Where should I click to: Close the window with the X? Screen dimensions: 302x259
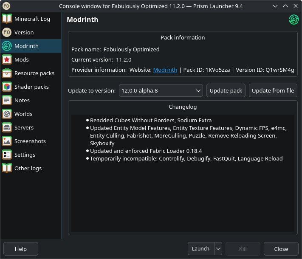coord(296,6)
